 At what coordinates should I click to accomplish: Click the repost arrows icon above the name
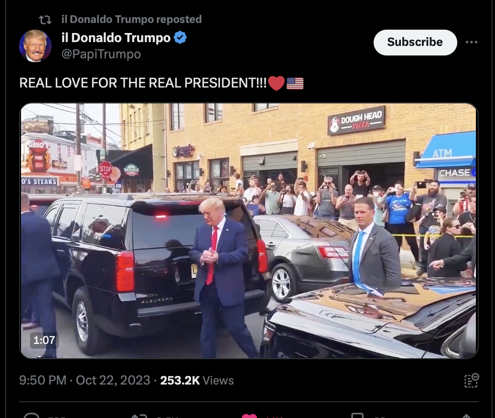tap(45, 20)
